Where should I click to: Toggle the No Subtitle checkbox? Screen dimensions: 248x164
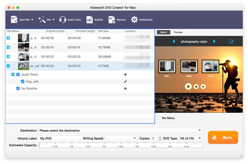pyautogui.click(x=18, y=88)
